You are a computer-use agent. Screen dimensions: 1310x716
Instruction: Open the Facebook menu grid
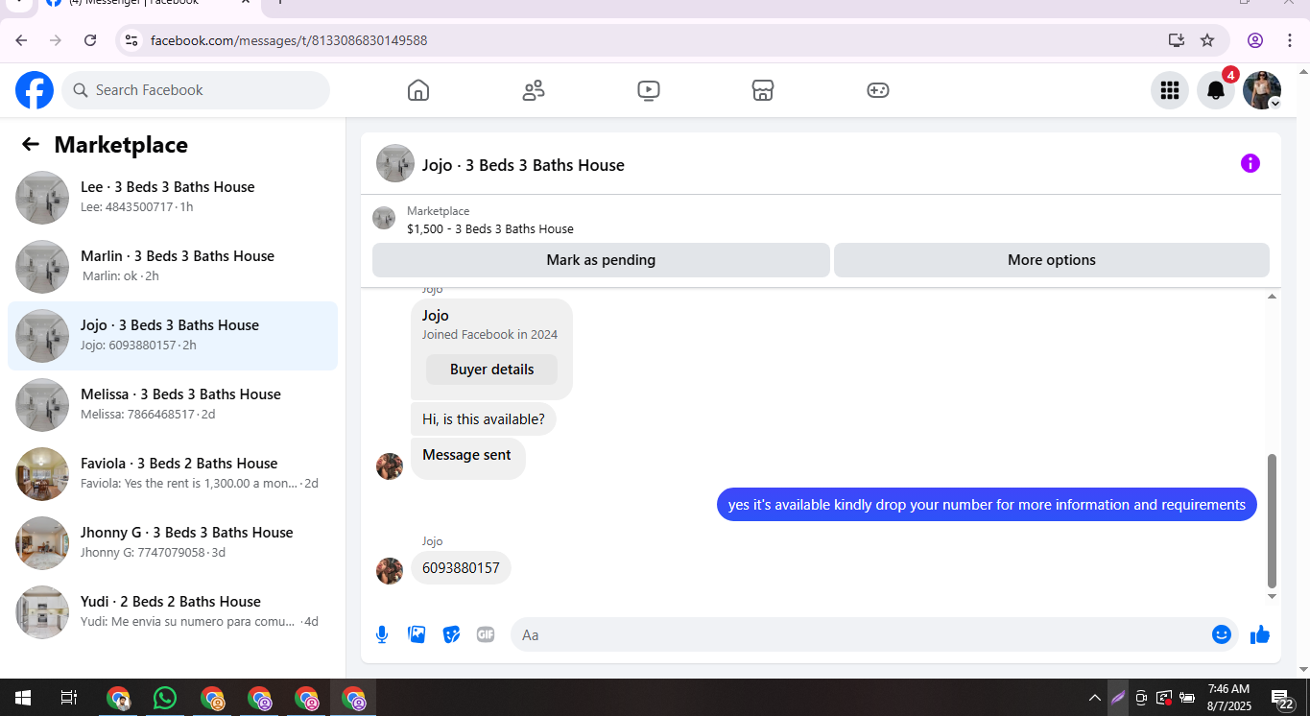1170,90
